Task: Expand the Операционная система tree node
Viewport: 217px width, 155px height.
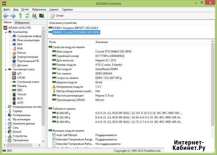Action: tap(6, 107)
